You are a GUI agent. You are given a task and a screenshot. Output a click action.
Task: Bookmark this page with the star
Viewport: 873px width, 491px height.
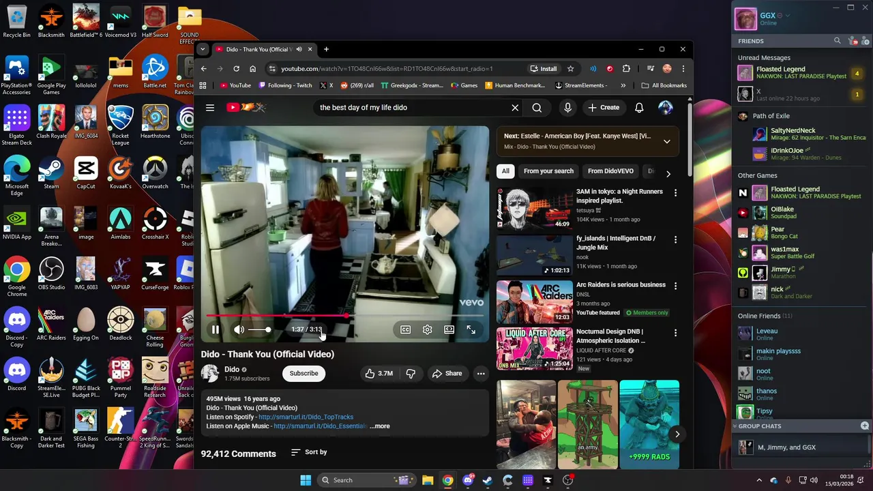(570, 69)
